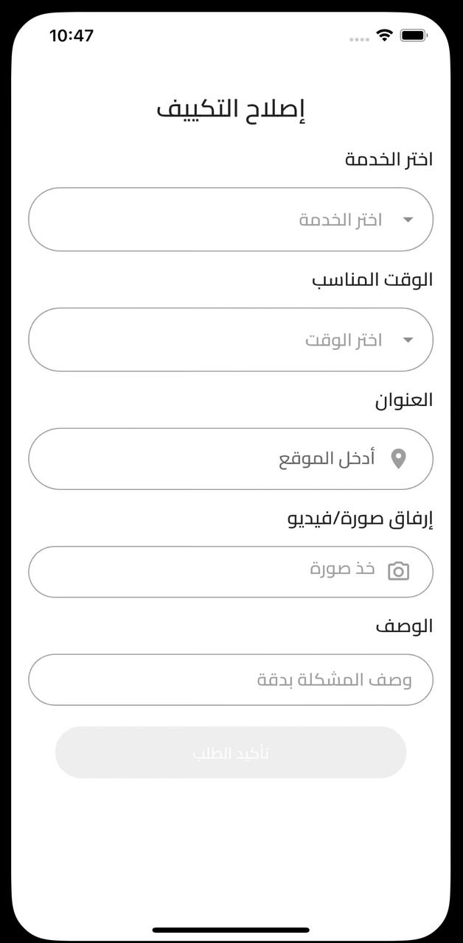The width and height of the screenshot is (463, 943).
Task: Click the service dropdown arrow
Action: click(408, 220)
